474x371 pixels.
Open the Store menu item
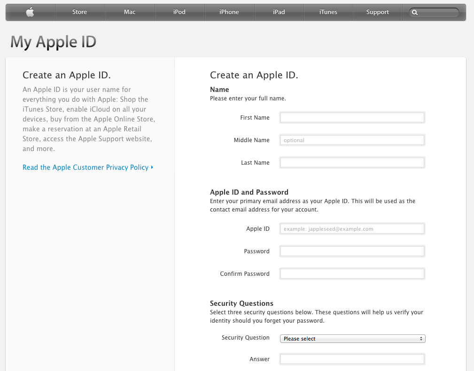[x=79, y=12]
